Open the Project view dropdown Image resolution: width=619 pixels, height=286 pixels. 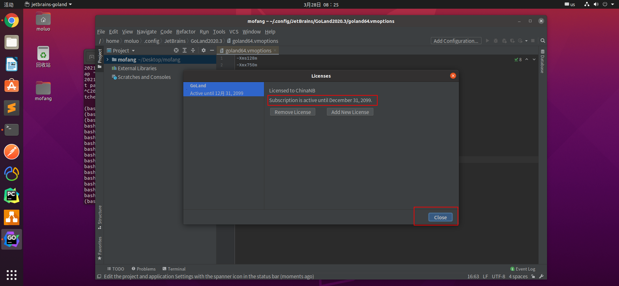click(x=121, y=51)
